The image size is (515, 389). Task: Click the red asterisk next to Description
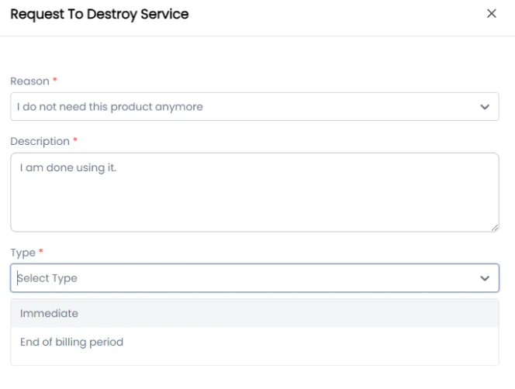coord(75,141)
